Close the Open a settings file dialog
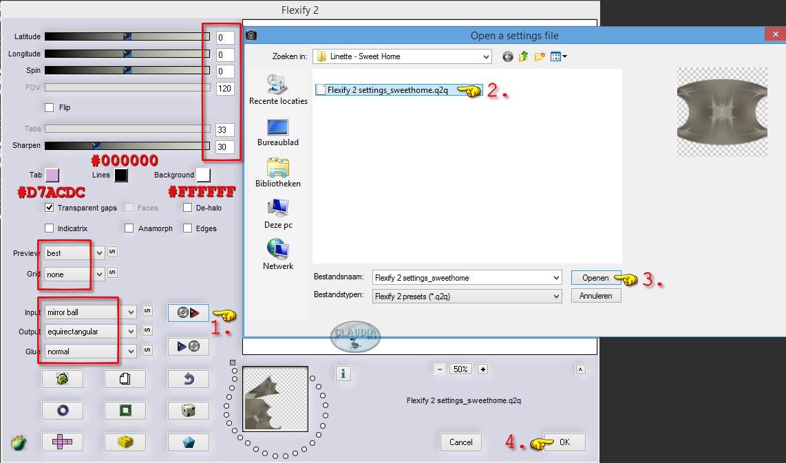Image resolution: width=786 pixels, height=463 pixels. pyautogui.click(x=776, y=34)
